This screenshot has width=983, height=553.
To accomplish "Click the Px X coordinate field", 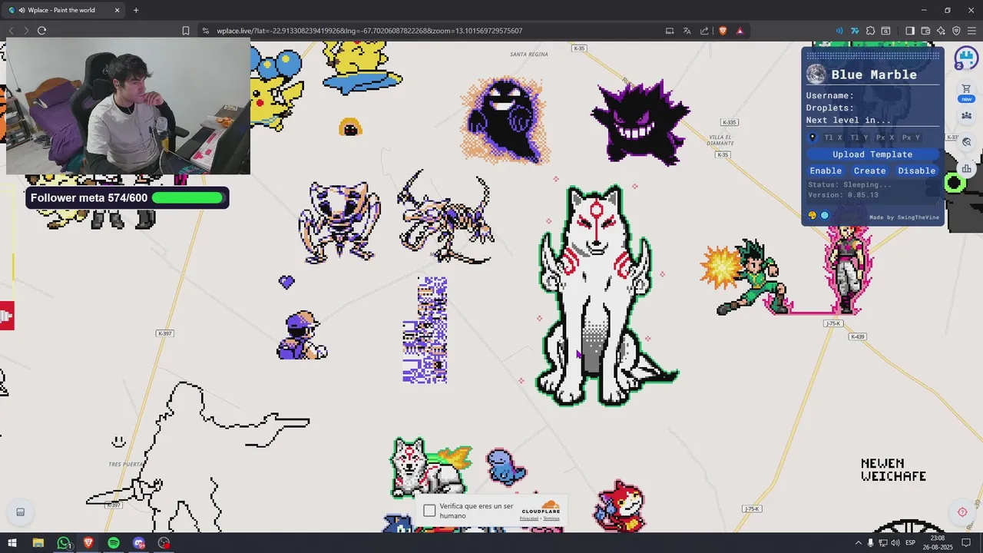I will pyautogui.click(x=885, y=137).
